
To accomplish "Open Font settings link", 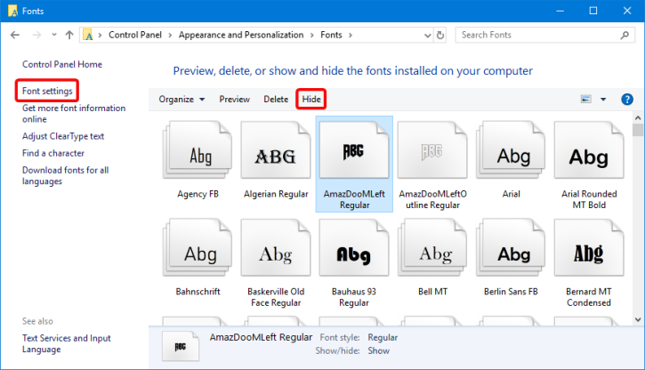I will [47, 91].
